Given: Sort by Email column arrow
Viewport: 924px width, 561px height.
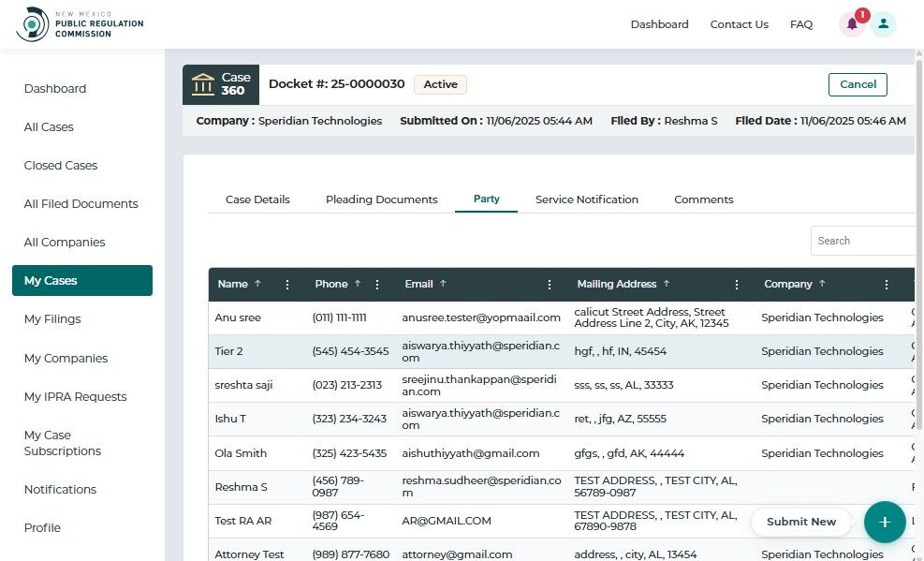Looking at the screenshot, I should tap(443, 284).
